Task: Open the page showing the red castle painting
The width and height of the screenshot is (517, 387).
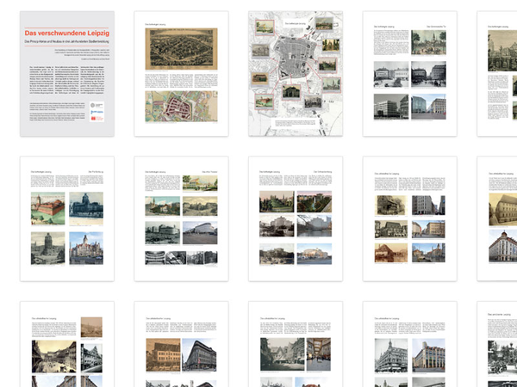Action: tap(67, 218)
